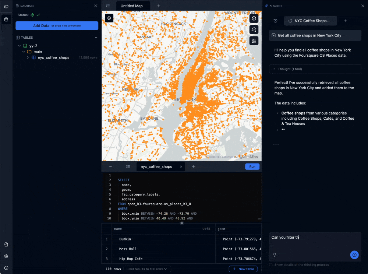The height and width of the screenshot is (274, 368).
Task: Expand the Thought (1 tool) section
Action: click(315, 69)
